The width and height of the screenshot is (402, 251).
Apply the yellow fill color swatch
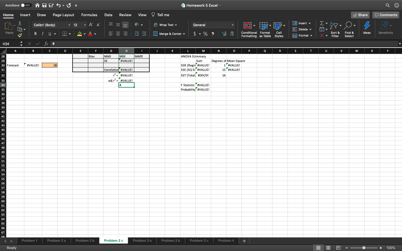coord(80,34)
